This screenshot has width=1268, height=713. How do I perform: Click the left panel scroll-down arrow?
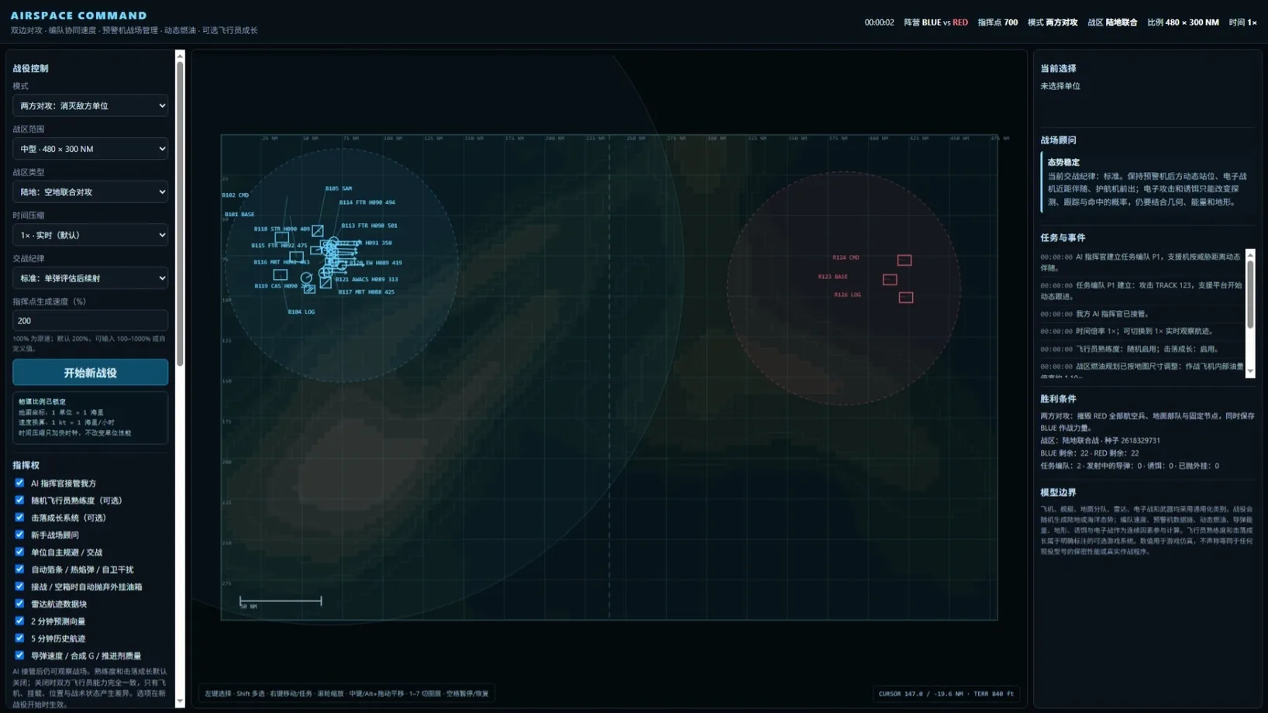pos(181,701)
